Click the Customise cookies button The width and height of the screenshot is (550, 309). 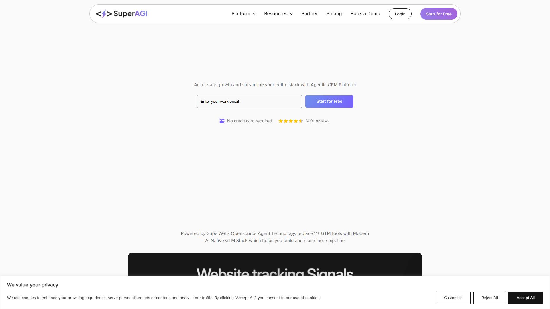click(453, 298)
